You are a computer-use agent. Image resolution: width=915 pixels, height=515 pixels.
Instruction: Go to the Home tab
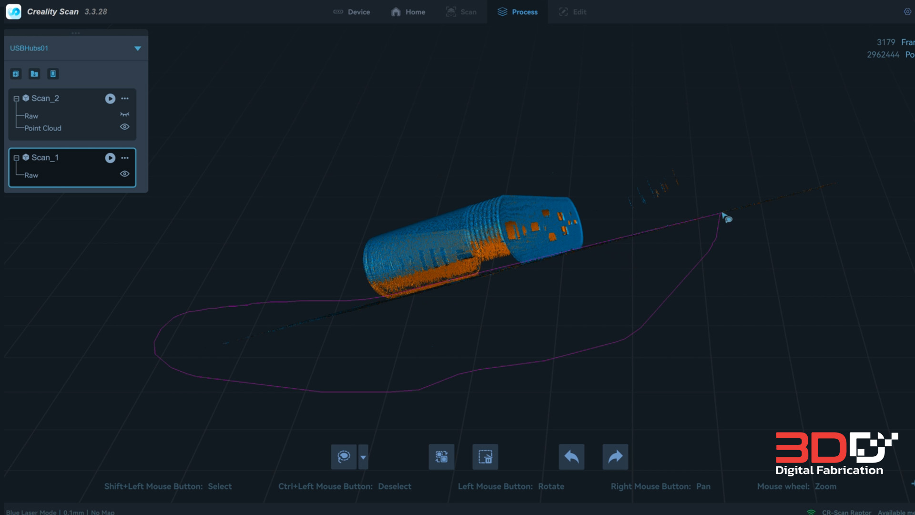coord(408,11)
